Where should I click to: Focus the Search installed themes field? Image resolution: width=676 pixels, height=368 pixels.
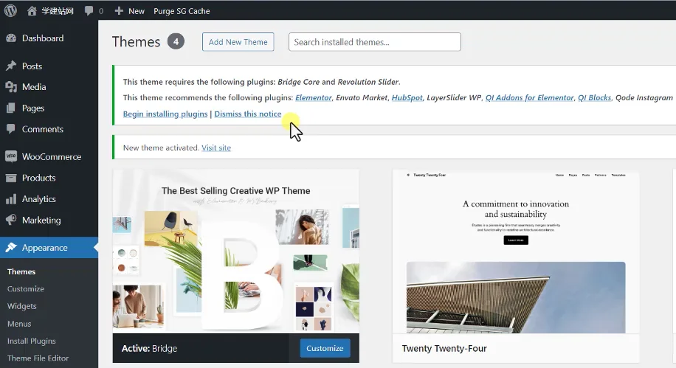[375, 42]
